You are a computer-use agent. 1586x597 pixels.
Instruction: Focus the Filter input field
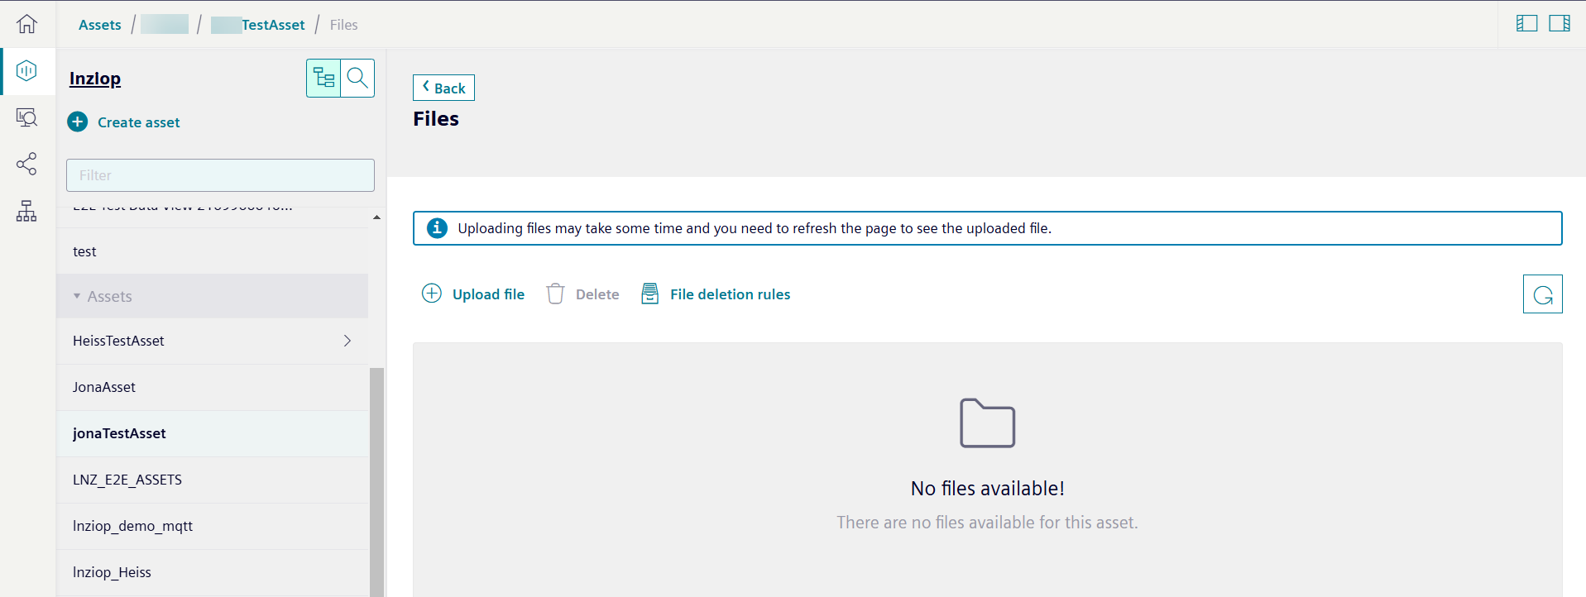click(220, 175)
